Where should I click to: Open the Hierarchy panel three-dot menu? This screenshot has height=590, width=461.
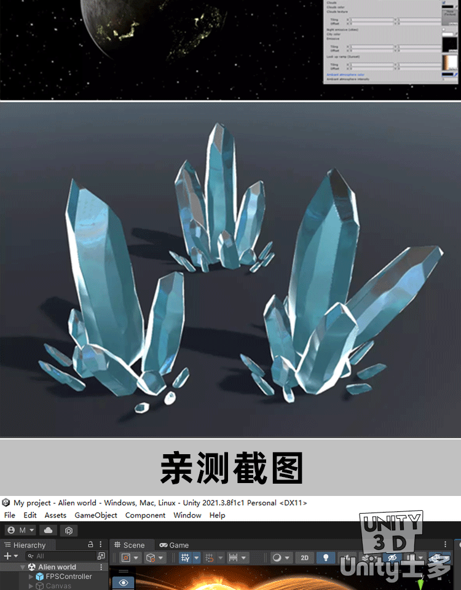click(100, 545)
